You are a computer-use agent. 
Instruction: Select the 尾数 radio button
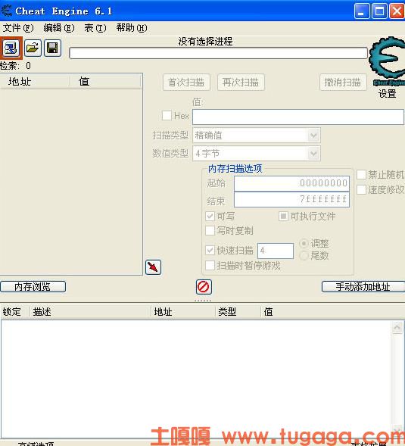pos(304,255)
